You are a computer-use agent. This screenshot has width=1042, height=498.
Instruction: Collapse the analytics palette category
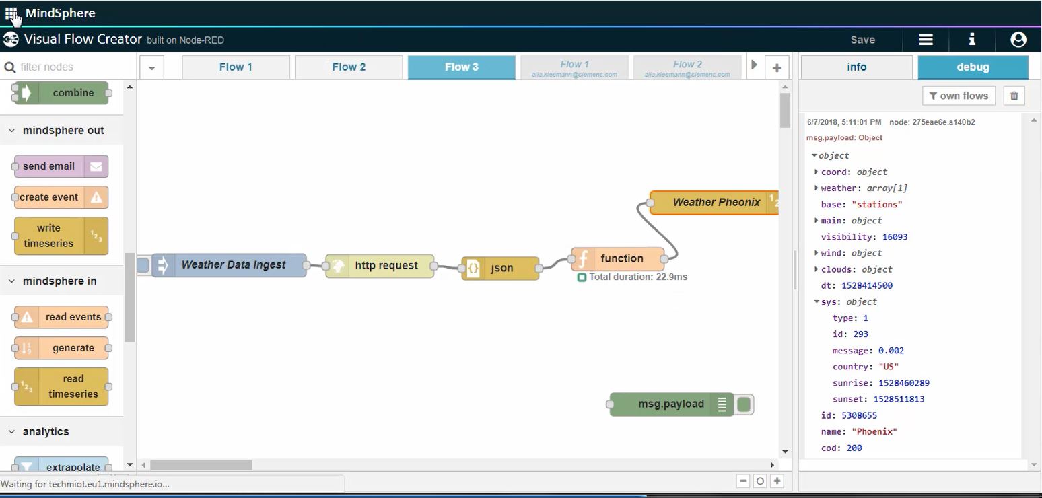[x=11, y=432]
